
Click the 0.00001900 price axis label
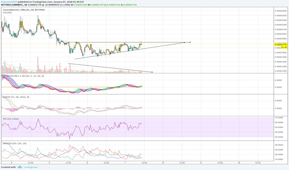point(281,39)
